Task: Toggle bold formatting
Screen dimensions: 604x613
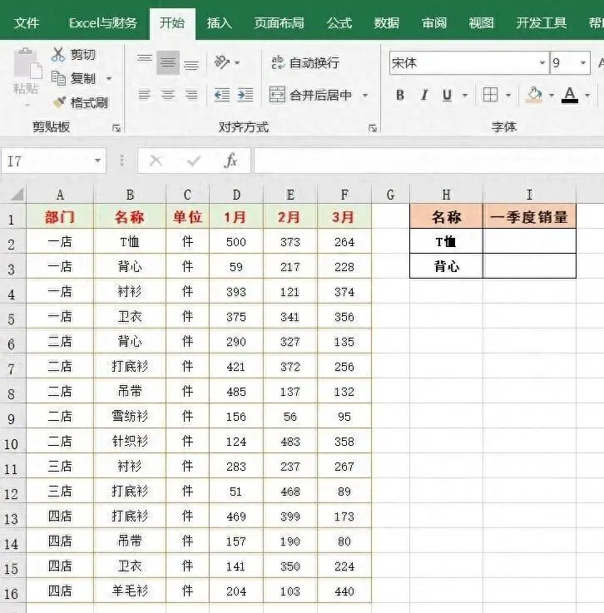Action: coord(400,95)
